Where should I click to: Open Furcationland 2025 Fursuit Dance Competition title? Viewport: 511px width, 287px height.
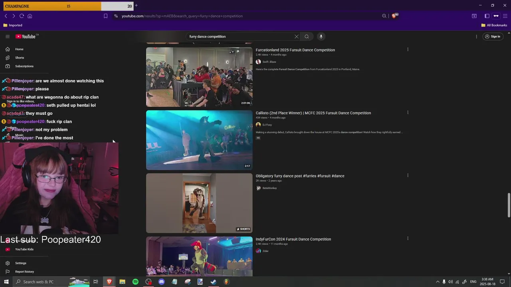pyautogui.click(x=295, y=50)
